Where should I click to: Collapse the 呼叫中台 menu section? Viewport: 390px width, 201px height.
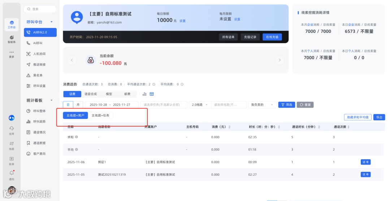pyautogui.click(x=52, y=22)
